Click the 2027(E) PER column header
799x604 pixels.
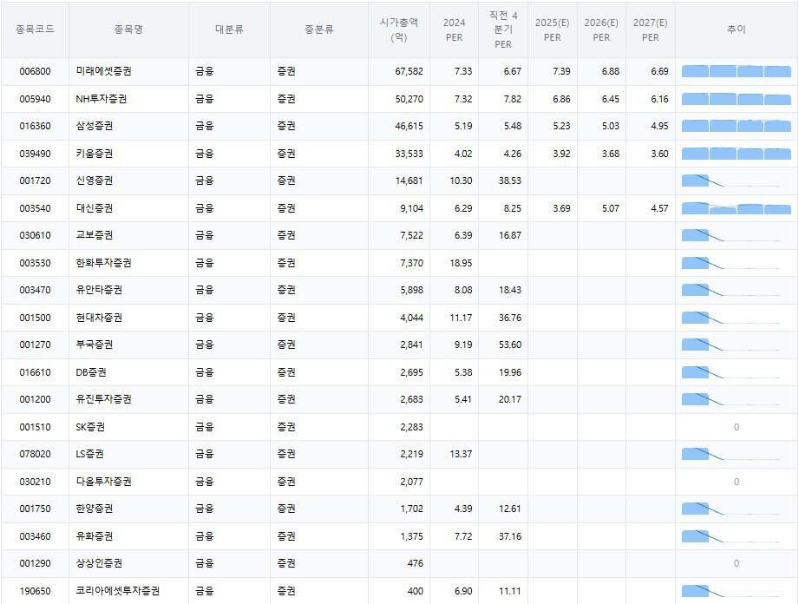[x=650, y=30]
